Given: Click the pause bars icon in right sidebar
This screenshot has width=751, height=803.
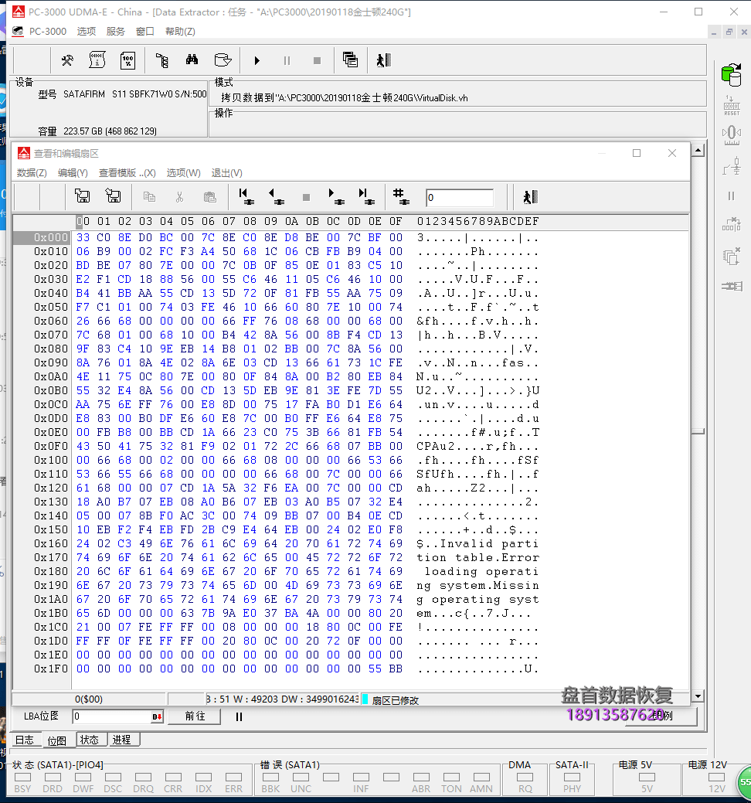Looking at the screenshot, I should point(731,196).
